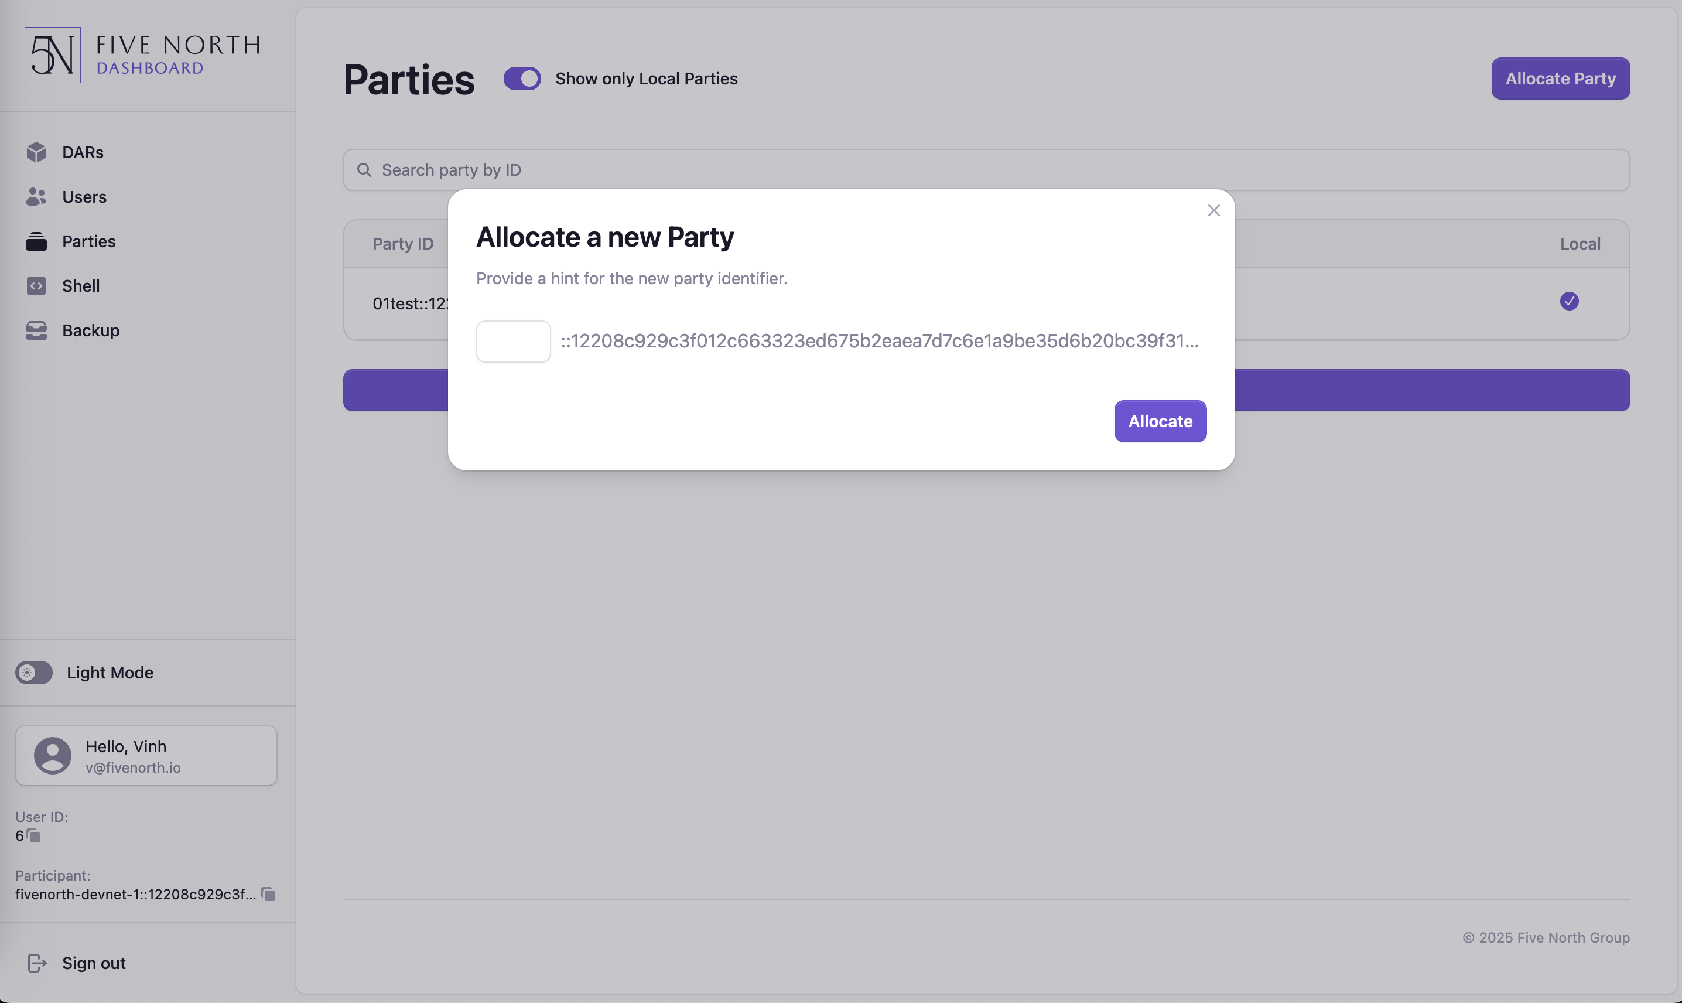
Task: Click the Search party by ID field
Action: [986, 170]
